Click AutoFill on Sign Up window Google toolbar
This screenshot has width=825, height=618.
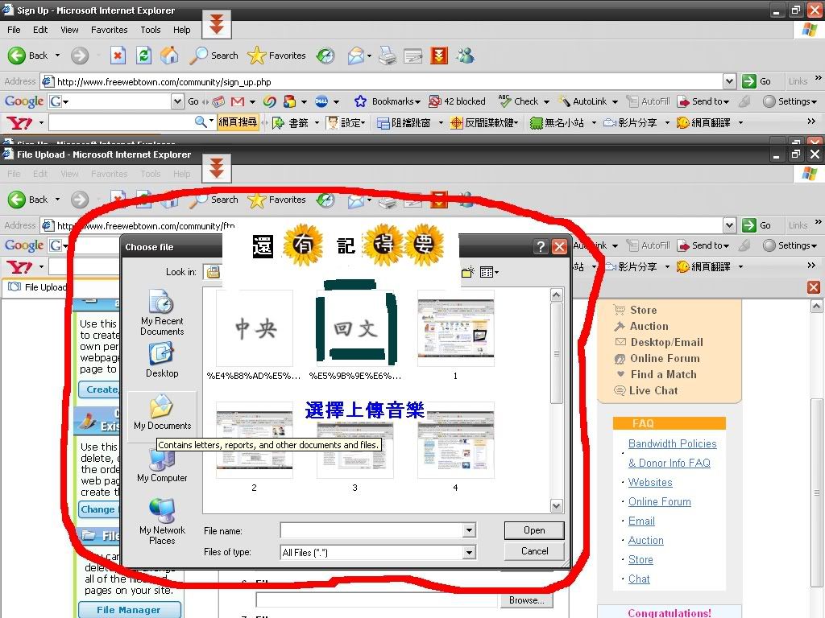[649, 101]
